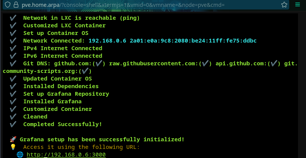Click the checkmark beside 'Installed Grafana'
The width and height of the screenshot is (306, 158).
tap(13, 101)
